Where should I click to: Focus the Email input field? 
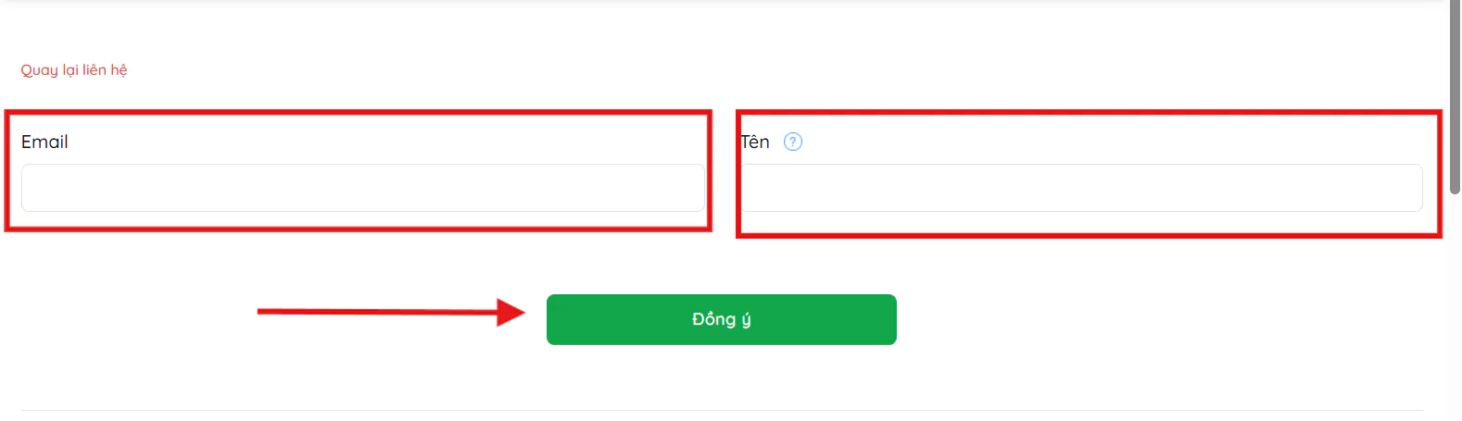click(x=362, y=188)
